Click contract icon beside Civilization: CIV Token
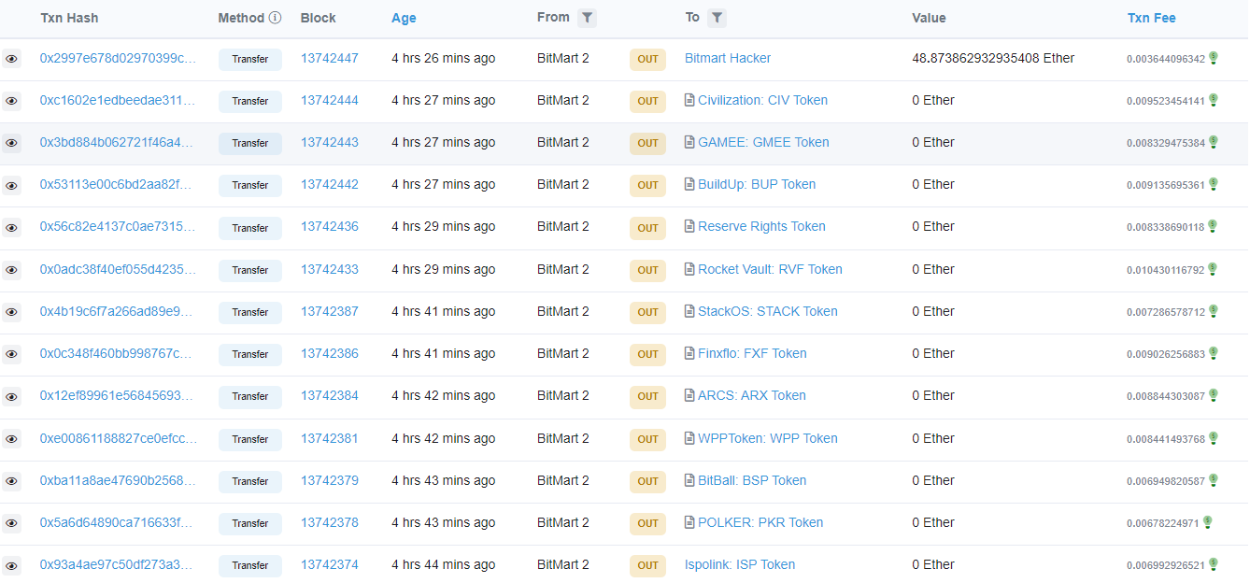The height and width of the screenshot is (583, 1250). point(689,100)
